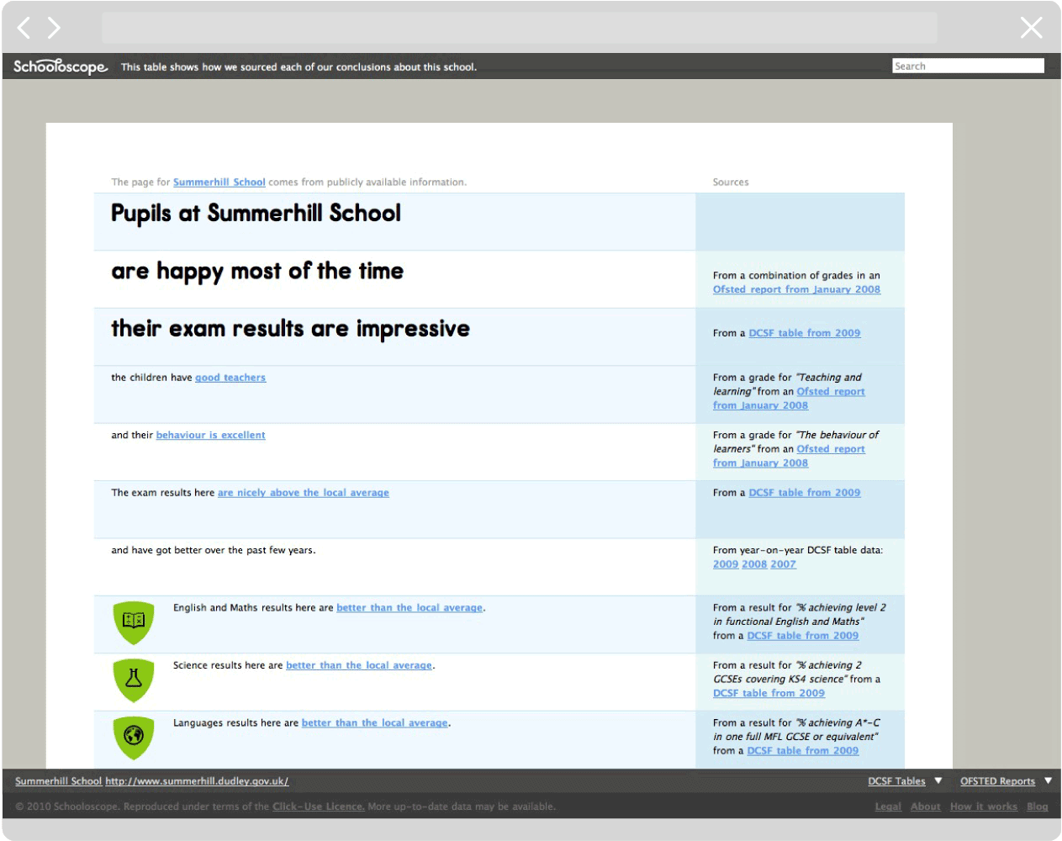Open the Summerhill School link in intro text
Screen dimensions: 1062x841
click(219, 182)
